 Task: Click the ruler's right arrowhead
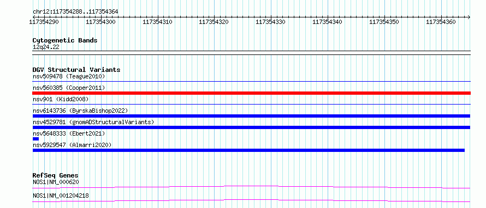click(469, 17)
